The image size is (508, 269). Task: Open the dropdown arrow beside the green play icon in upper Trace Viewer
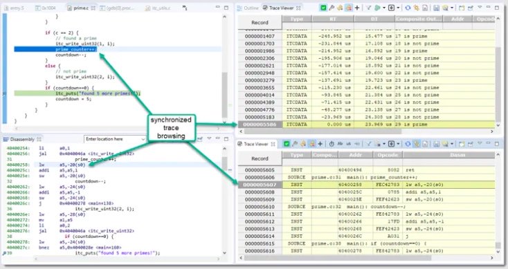(383, 8)
